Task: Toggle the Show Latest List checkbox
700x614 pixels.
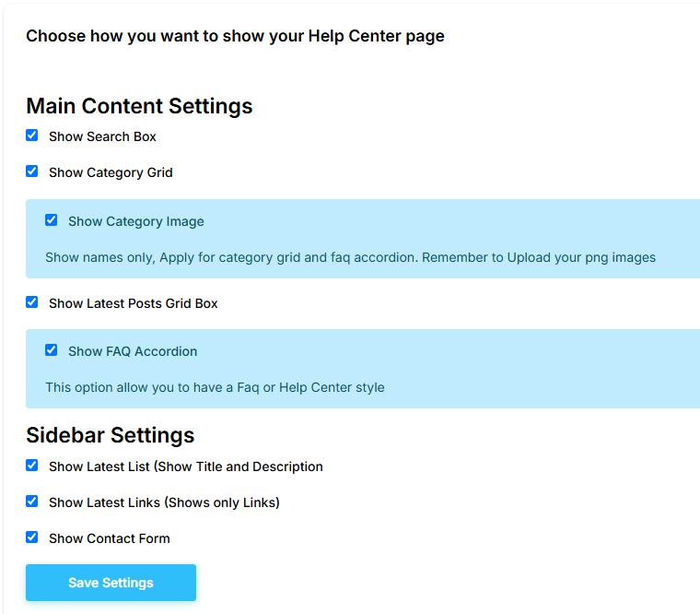Action: (32, 466)
